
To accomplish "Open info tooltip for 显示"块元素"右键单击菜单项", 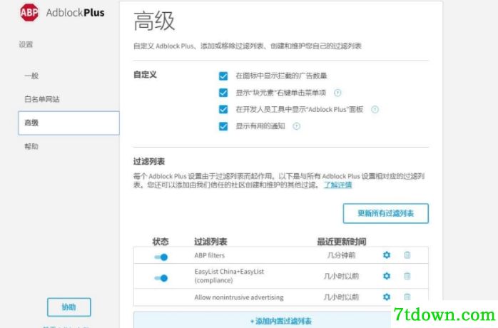I will coord(337,93).
